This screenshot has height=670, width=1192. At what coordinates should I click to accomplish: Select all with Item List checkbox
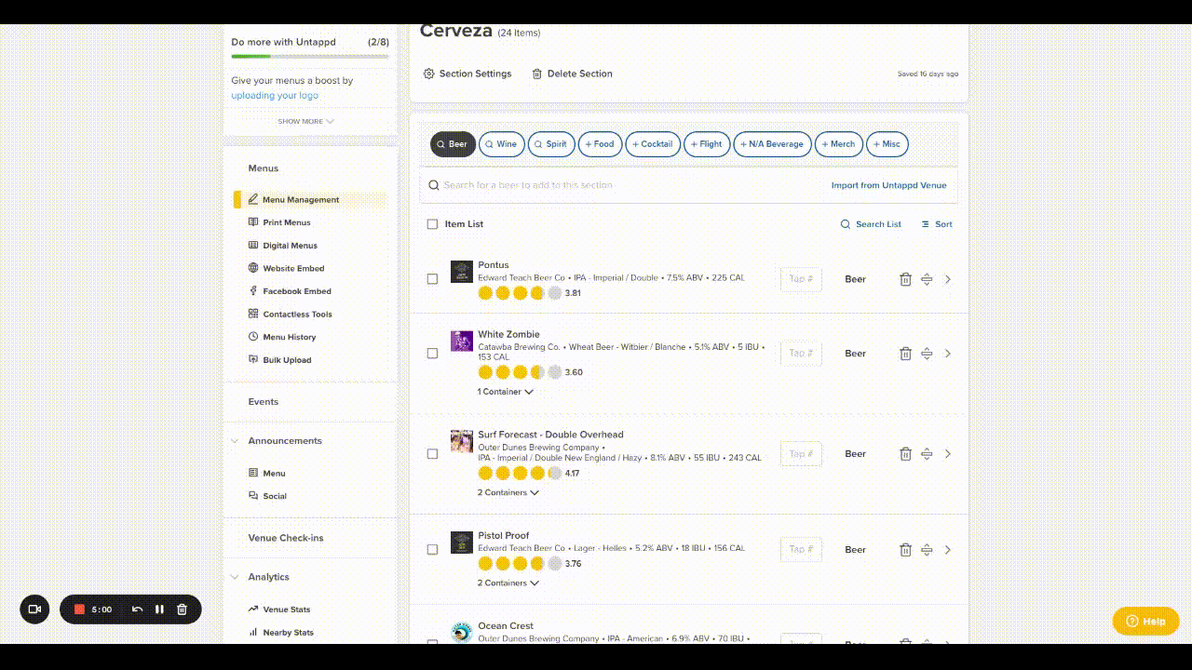pos(432,224)
